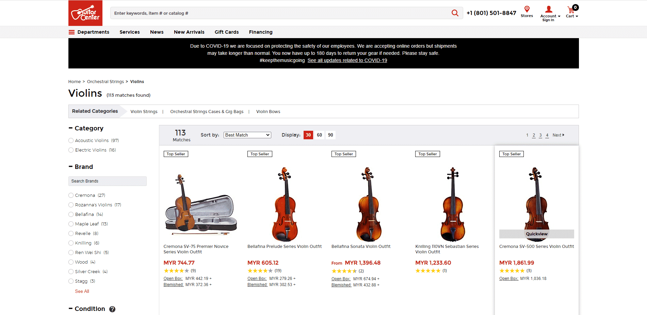Open the Services menu
Viewport: 647px width, 315px height.
click(x=130, y=32)
